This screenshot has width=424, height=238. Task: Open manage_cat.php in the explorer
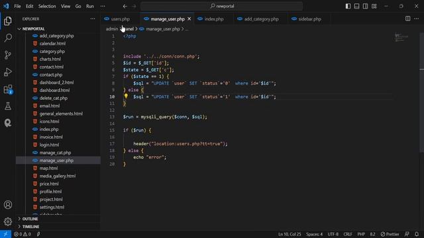tap(55, 153)
